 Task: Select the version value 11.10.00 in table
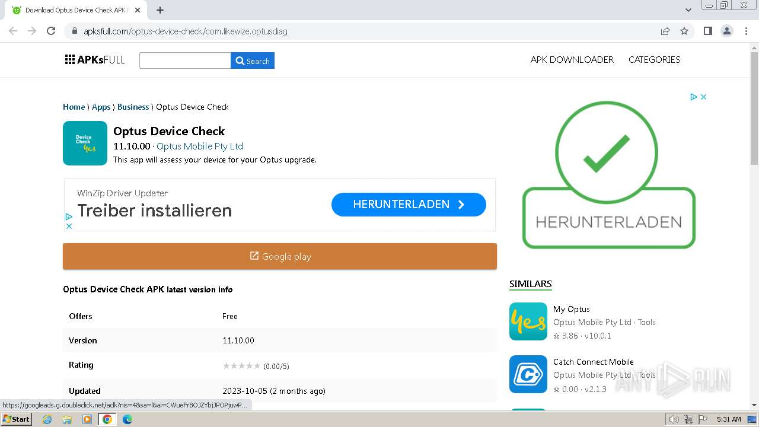tap(238, 340)
